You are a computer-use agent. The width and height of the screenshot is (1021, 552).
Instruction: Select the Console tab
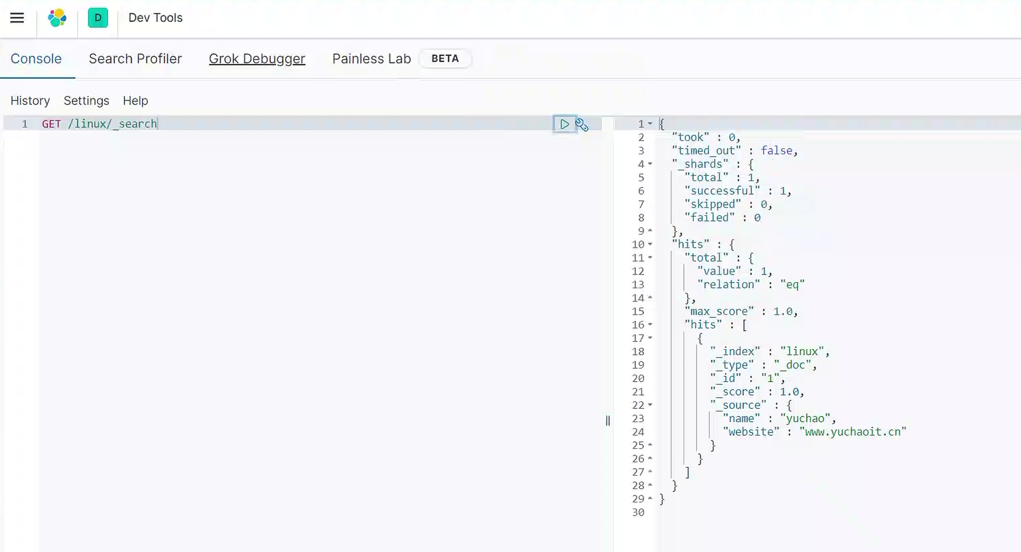point(36,59)
